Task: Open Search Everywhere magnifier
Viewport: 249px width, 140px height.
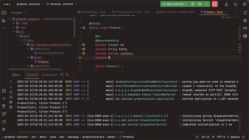Action: point(235,4)
